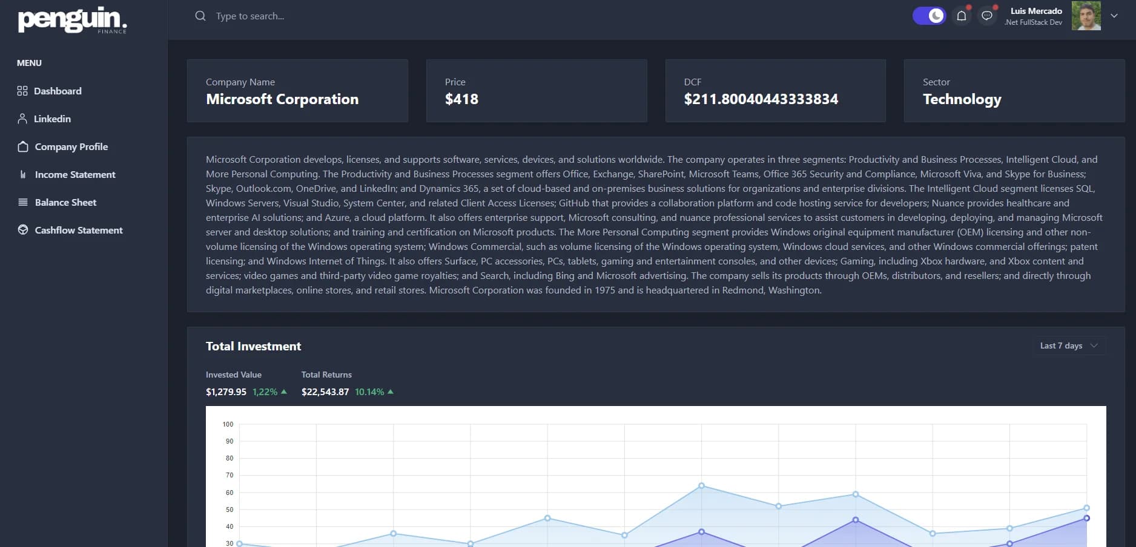Click the Linkedin person icon

point(22,119)
